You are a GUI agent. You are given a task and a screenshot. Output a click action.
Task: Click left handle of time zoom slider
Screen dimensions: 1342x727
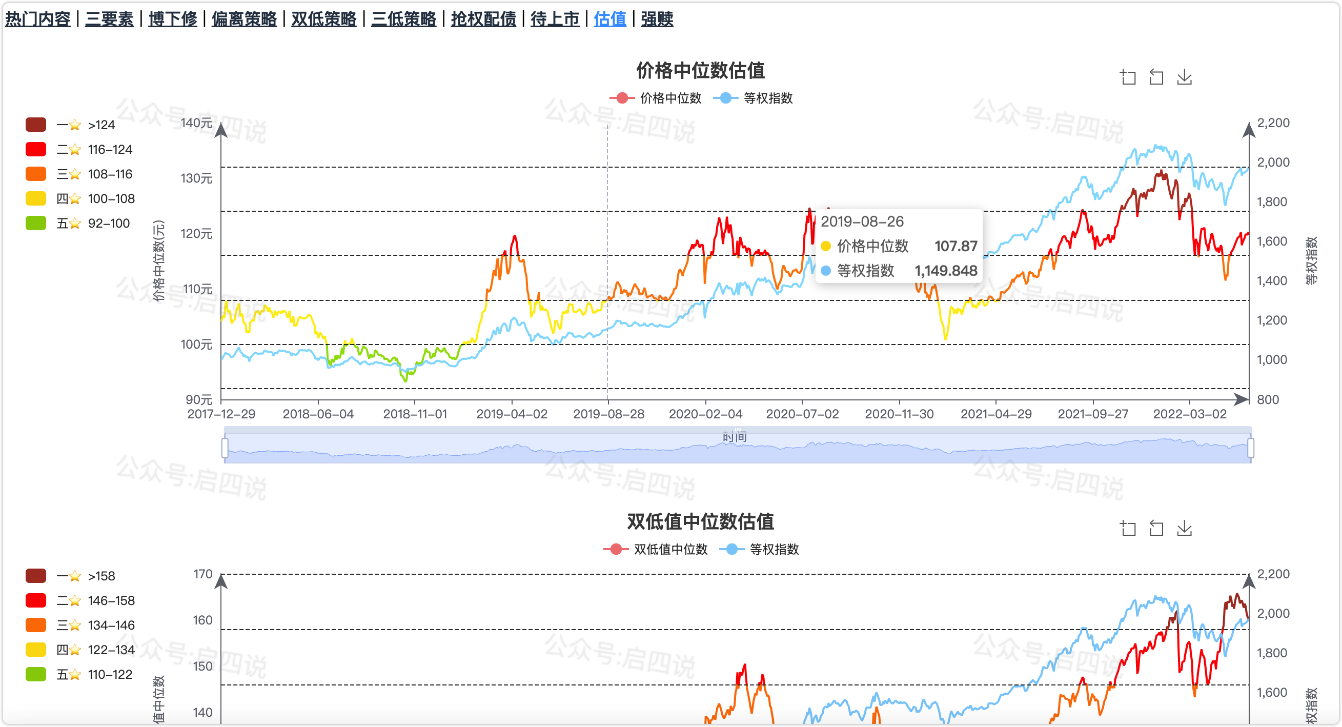225,448
